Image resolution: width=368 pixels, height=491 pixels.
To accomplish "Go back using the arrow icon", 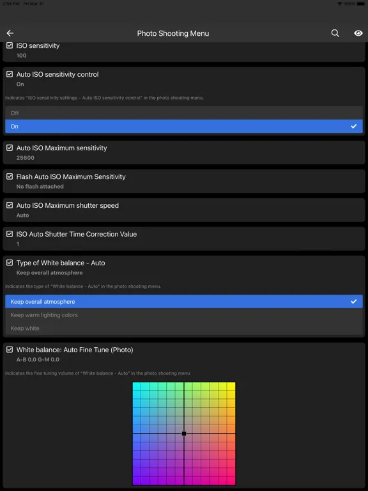I will (x=10, y=33).
